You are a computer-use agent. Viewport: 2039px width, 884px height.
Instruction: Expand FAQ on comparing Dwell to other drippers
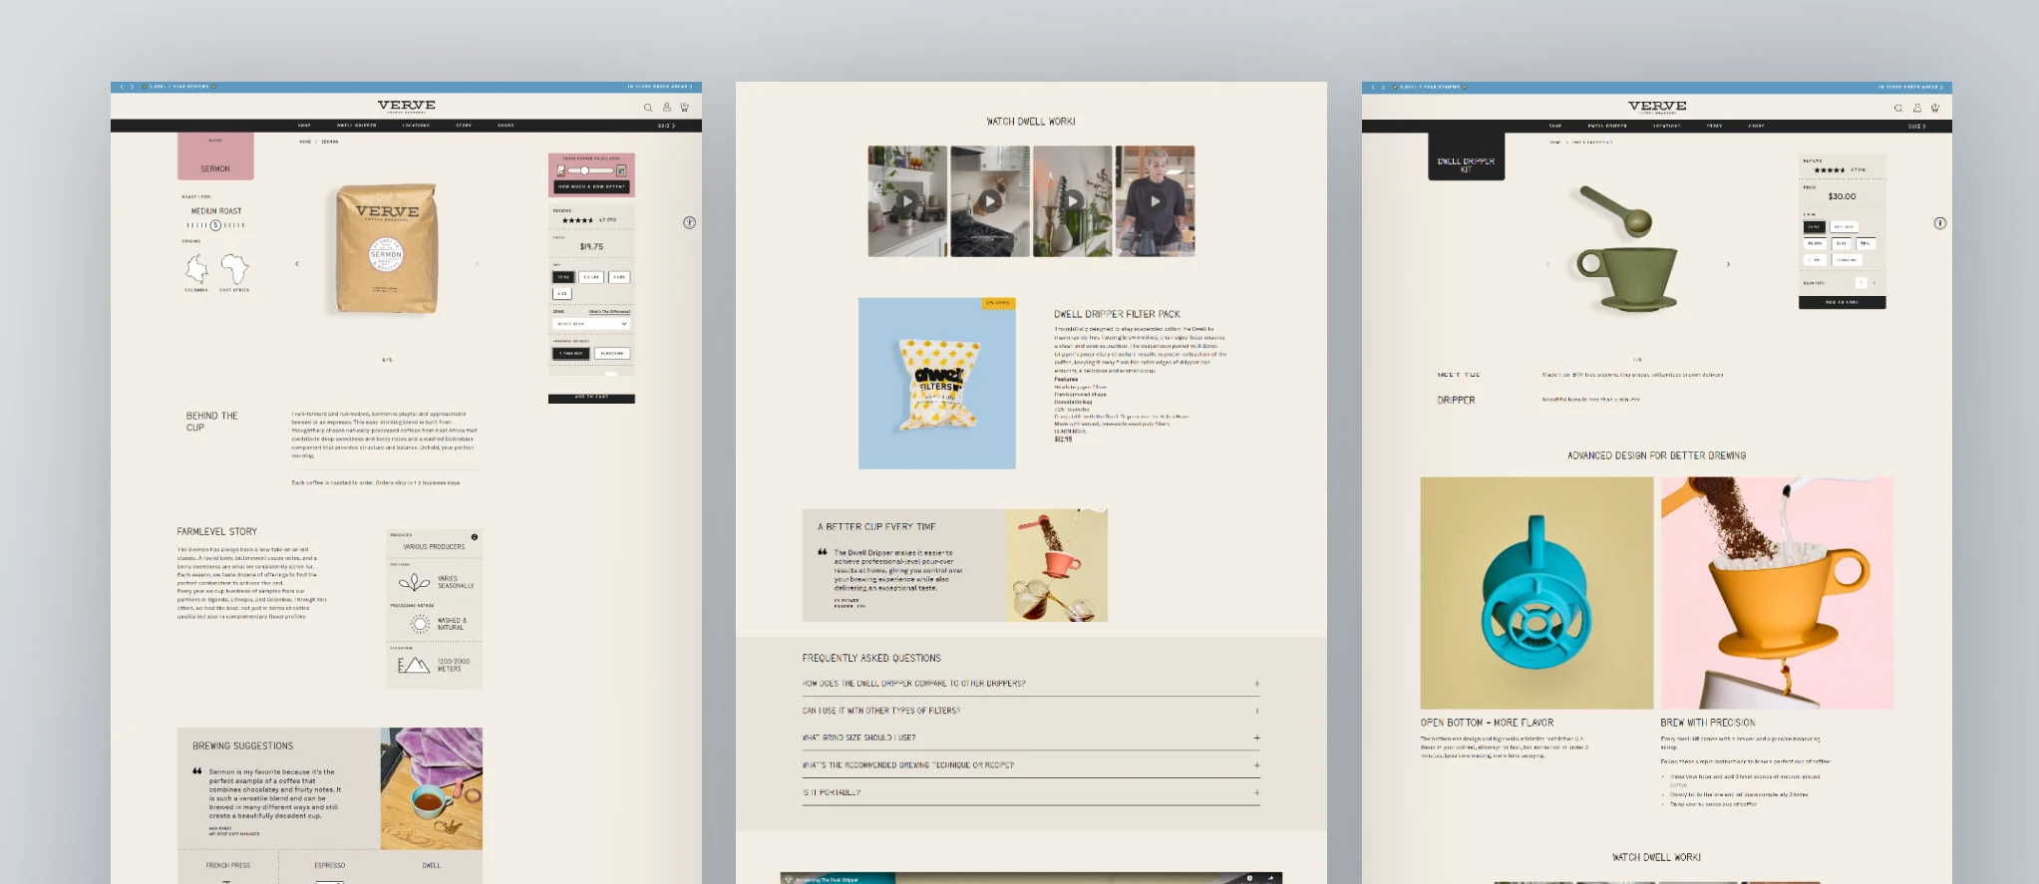1031,684
